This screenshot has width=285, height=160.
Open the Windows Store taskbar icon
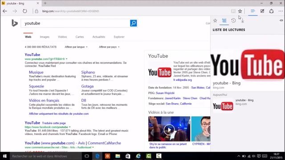point(128,156)
